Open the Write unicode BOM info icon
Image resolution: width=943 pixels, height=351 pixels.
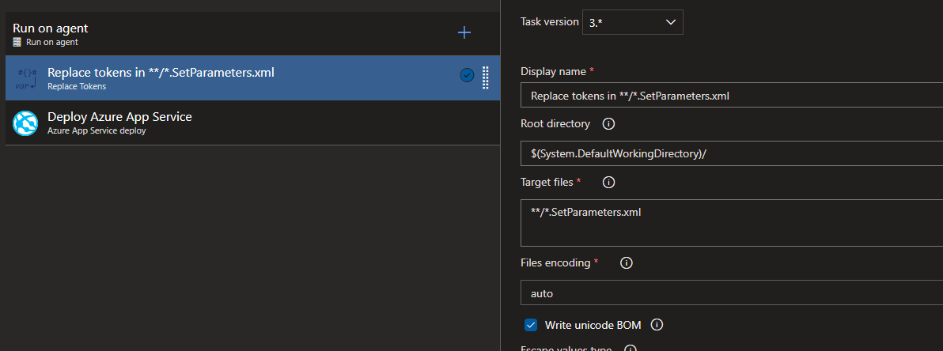click(657, 325)
